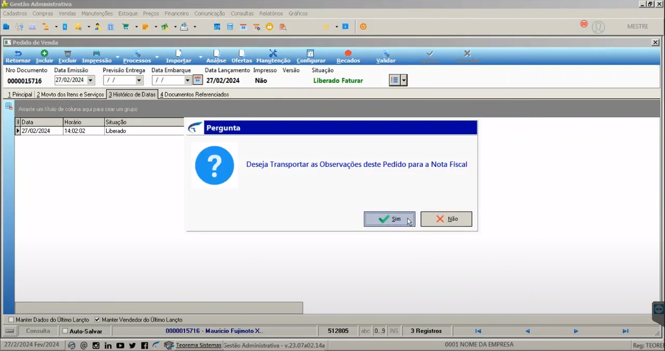Click the Validar toolbar icon
The height and width of the screenshot is (351, 665).
386,53
